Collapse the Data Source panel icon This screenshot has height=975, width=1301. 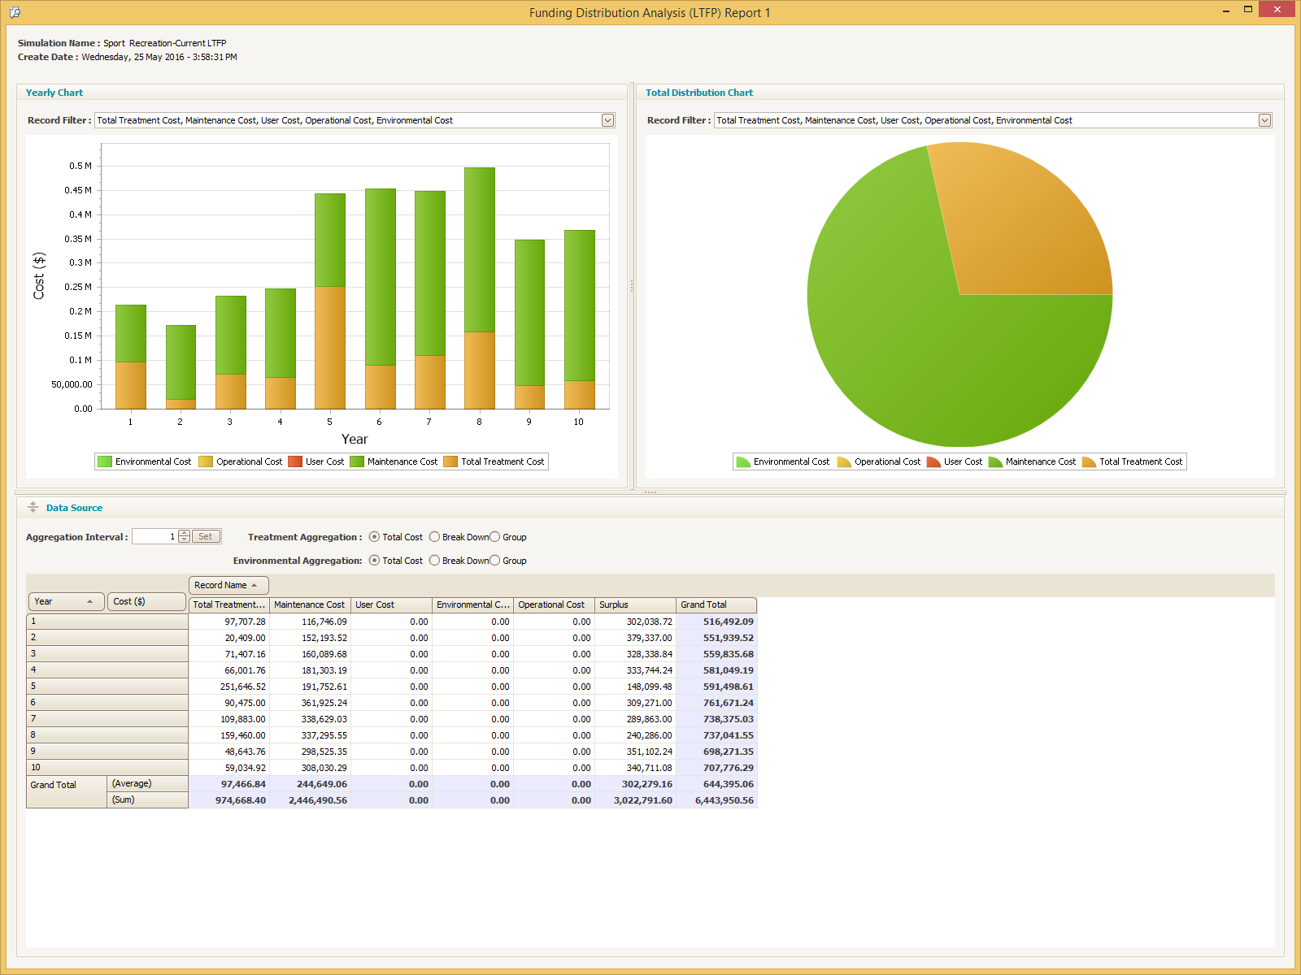pos(33,508)
